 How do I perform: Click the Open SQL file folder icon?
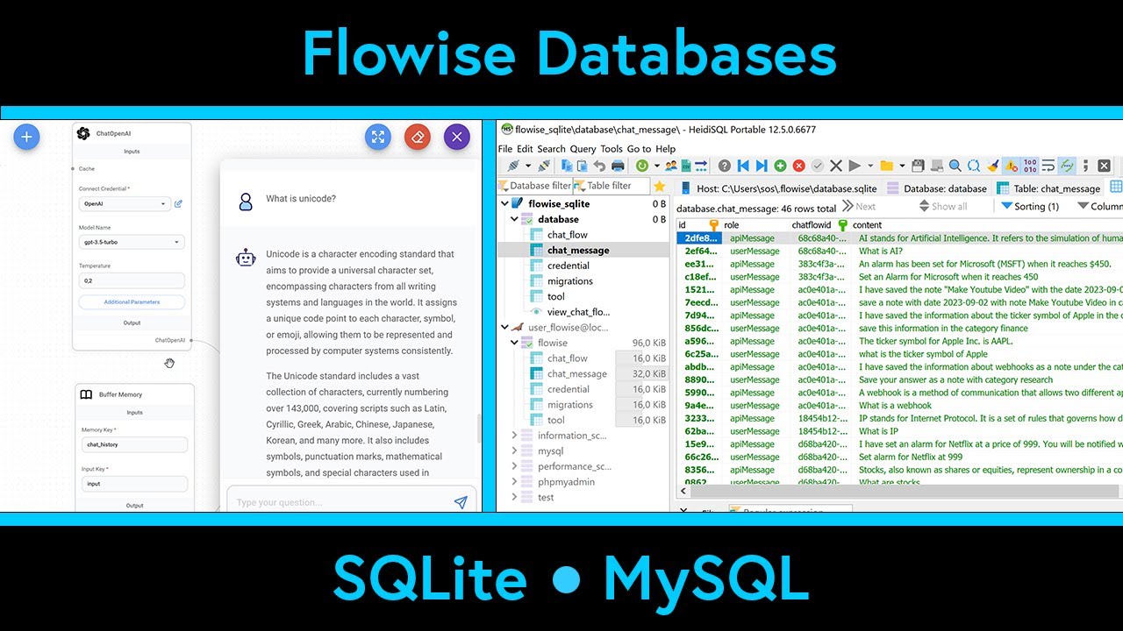[x=887, y=166]
